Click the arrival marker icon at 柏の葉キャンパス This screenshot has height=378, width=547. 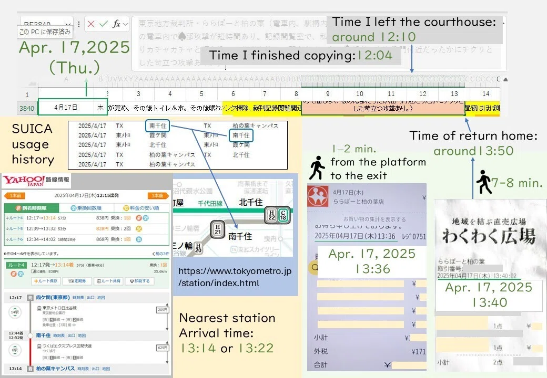tap(31, 368)
